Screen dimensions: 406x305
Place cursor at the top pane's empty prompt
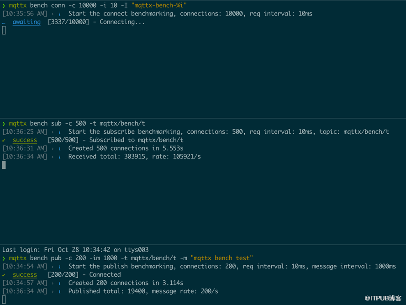[x=4, y=31]
